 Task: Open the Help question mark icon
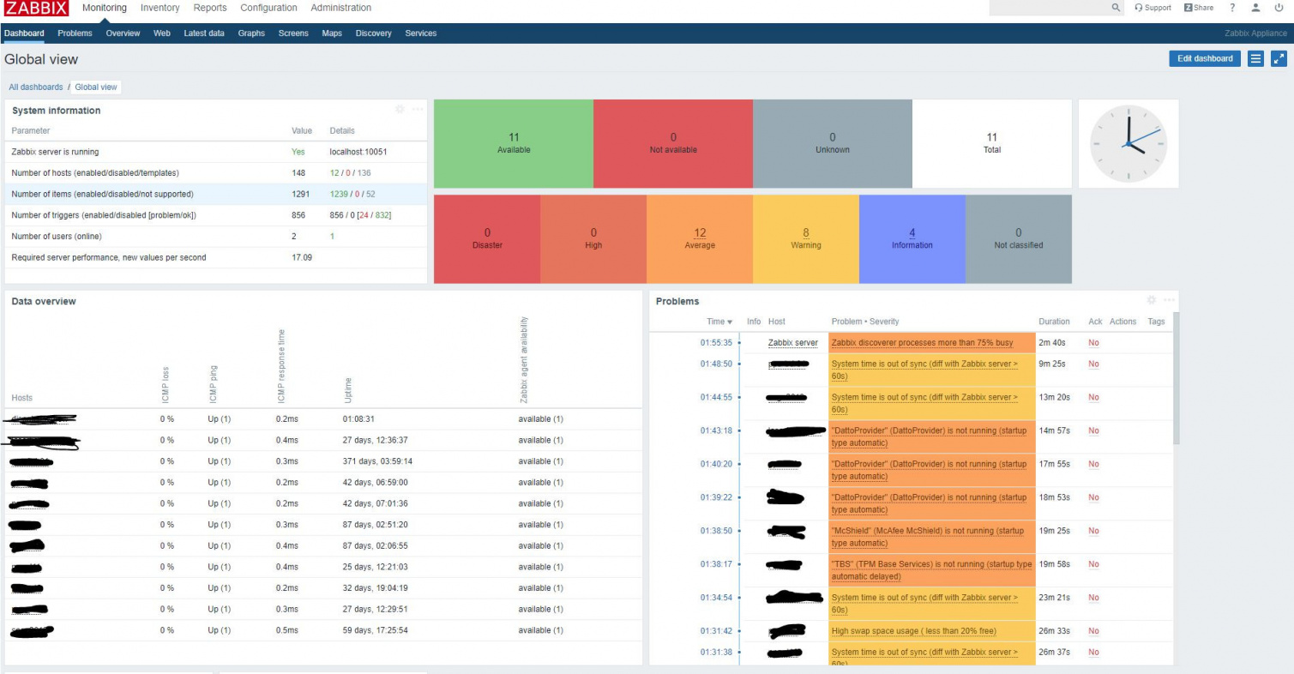(x=1232, y=8)
